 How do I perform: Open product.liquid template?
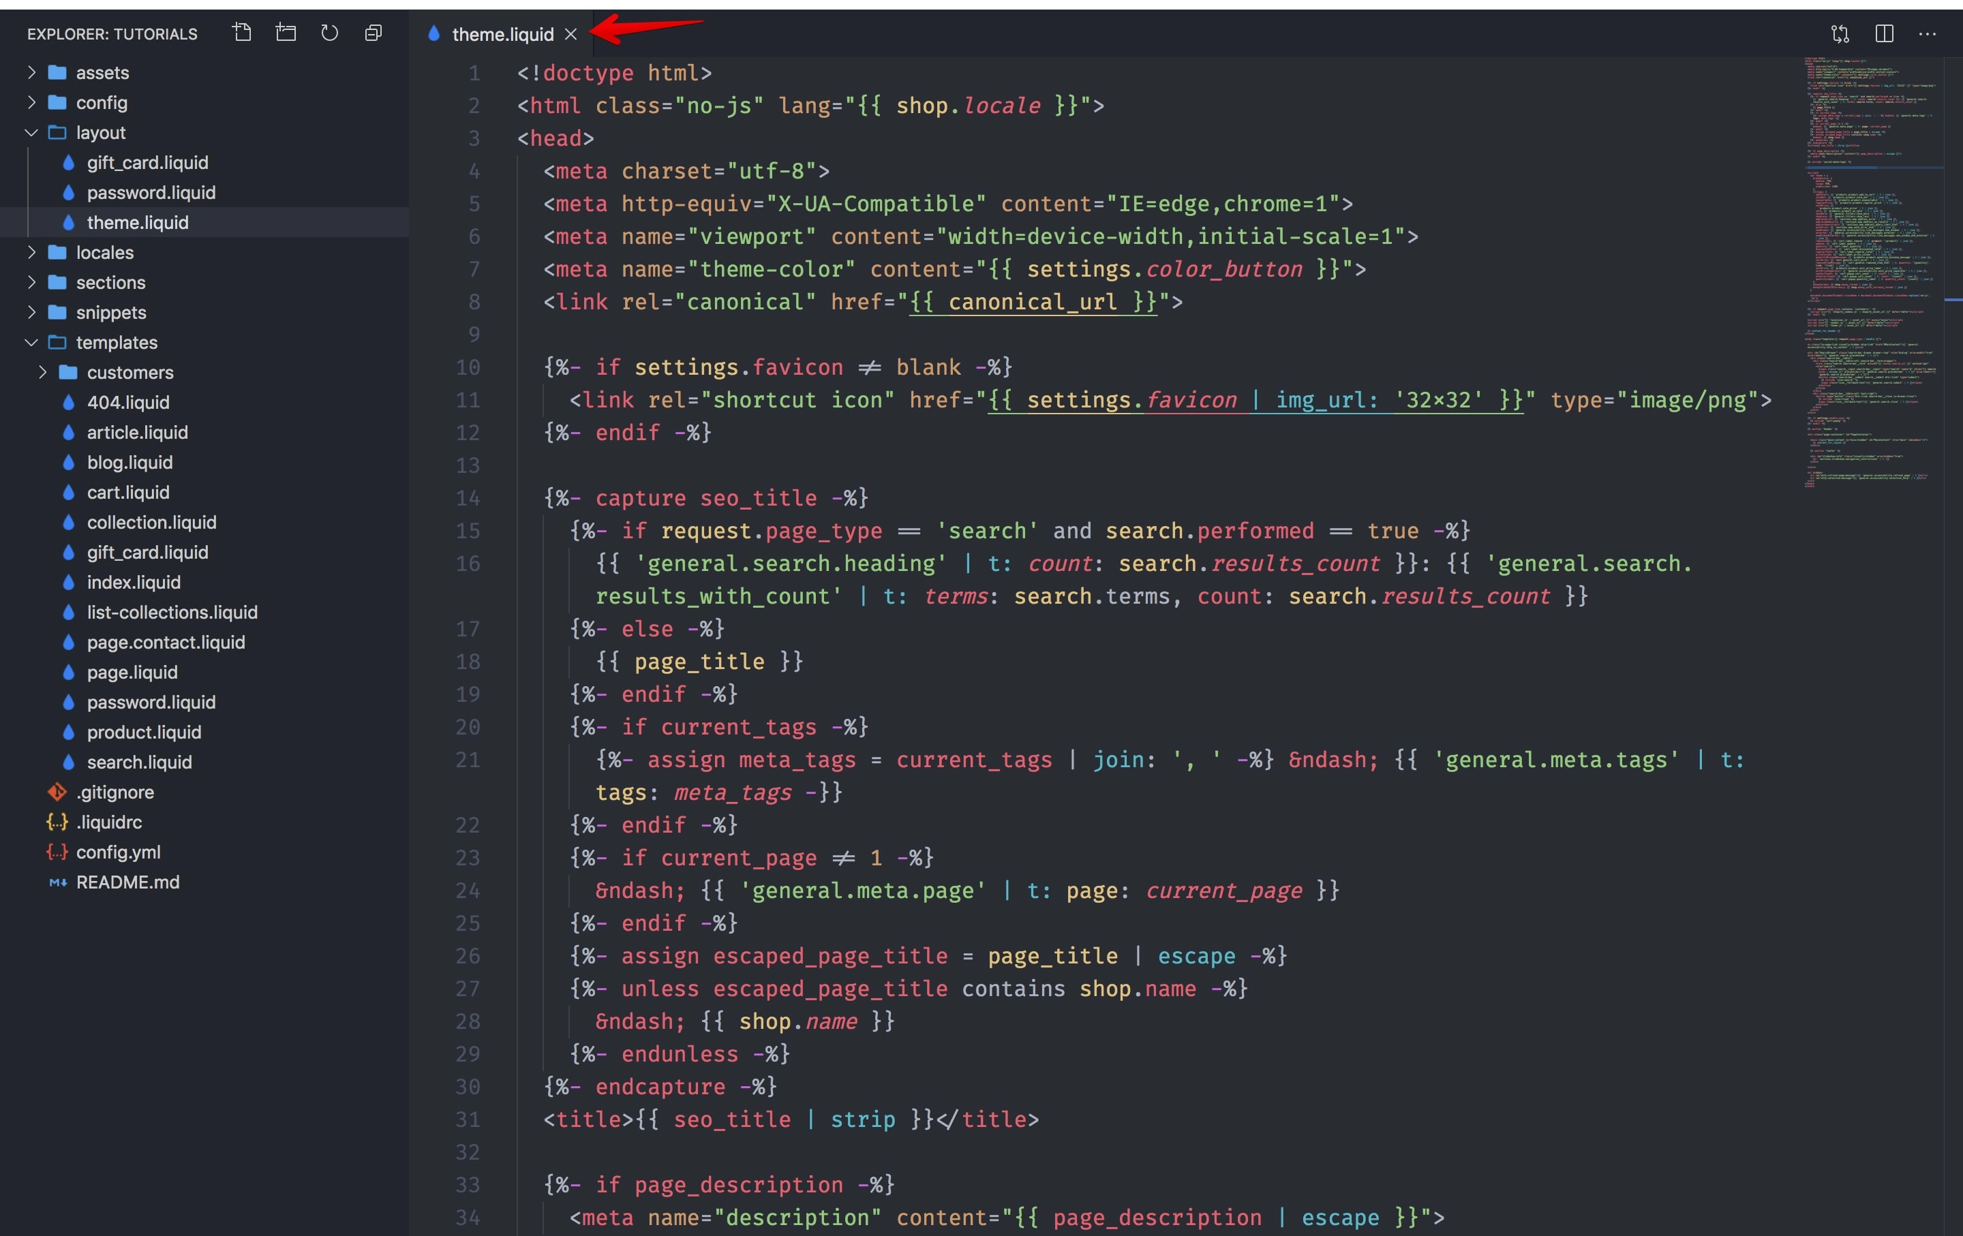(x=204, y=732)
